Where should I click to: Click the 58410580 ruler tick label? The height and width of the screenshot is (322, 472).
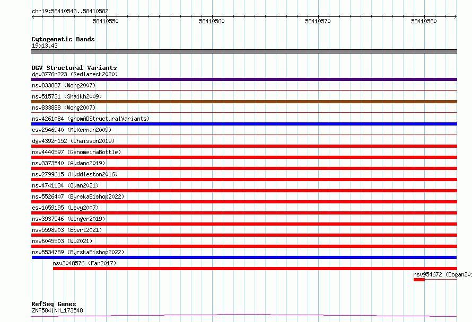tap(424, 21)
